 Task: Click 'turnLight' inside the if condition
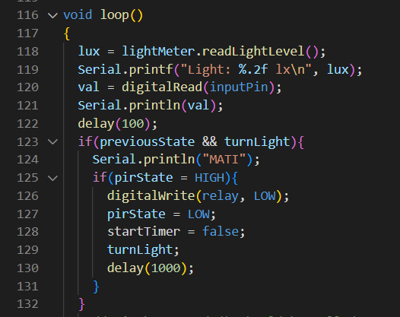257,142
